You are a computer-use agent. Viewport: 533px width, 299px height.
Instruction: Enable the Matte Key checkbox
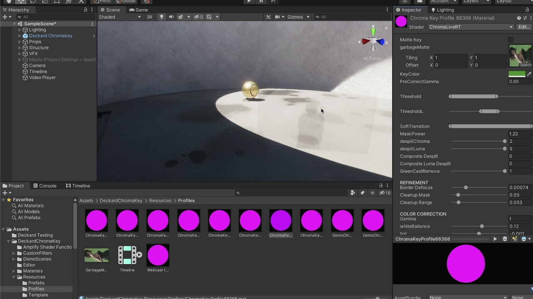511,40
